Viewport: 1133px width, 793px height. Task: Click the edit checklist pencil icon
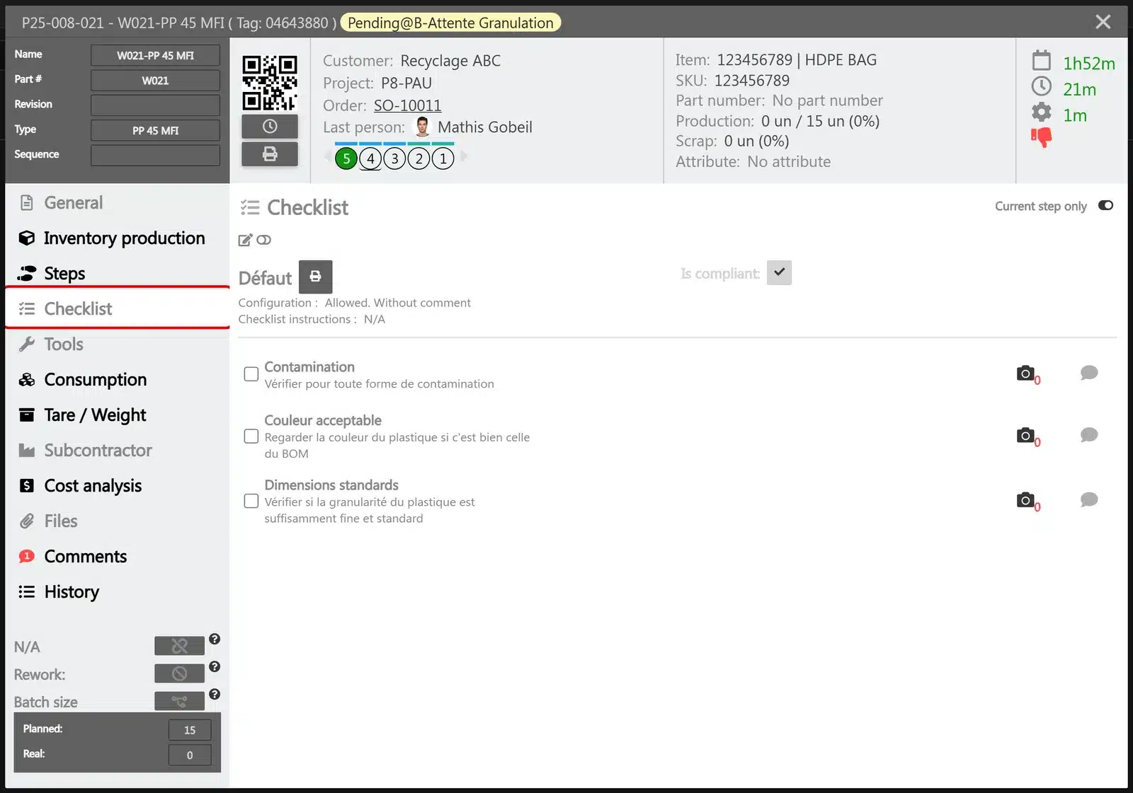click(x=245, y=240)
